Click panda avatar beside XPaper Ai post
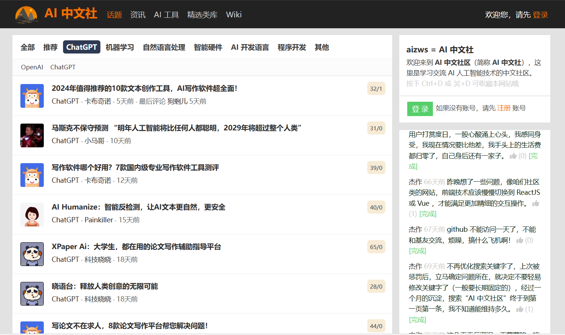 (32, 254)
